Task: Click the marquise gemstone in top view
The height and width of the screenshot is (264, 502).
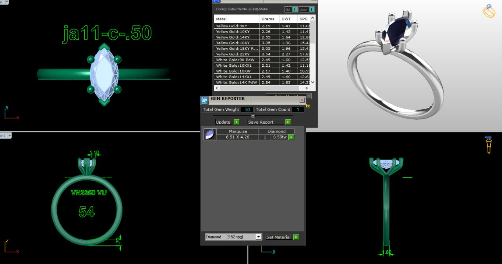Action: 104,74
